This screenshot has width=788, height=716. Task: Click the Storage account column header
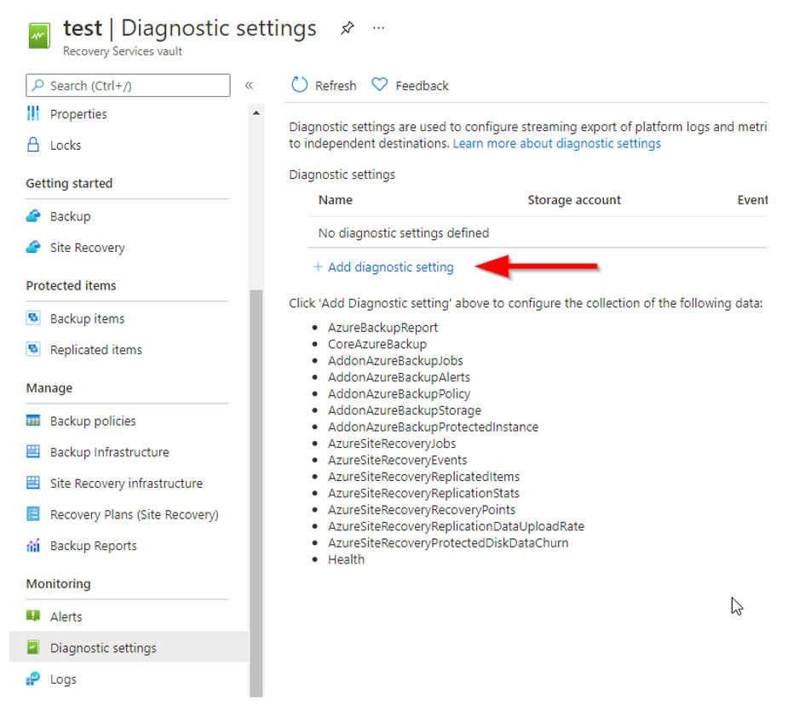[574, 200]
